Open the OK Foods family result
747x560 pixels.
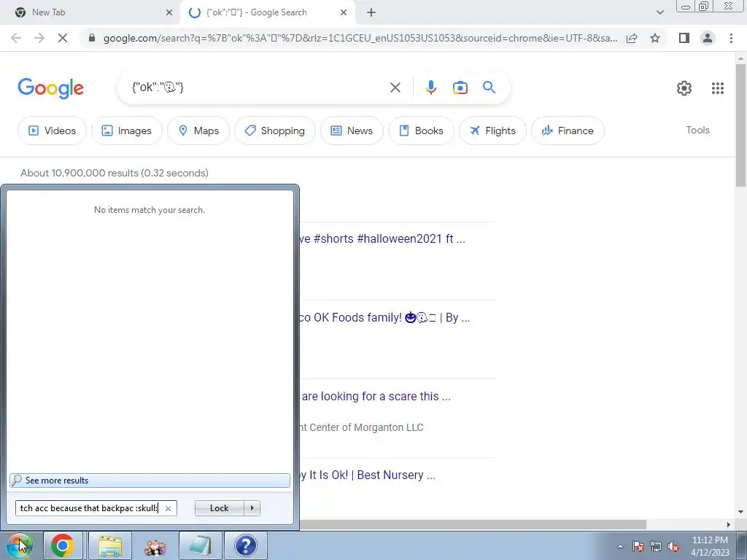click(x=384, y=318)
